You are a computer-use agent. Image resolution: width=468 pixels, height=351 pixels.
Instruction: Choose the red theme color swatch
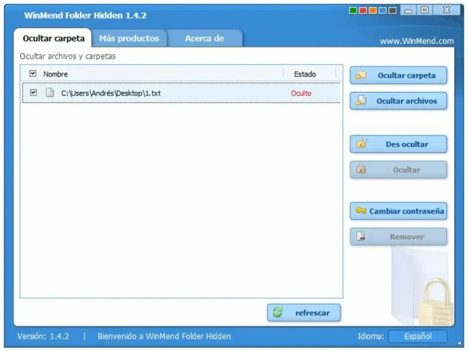[x=363, y=11]
